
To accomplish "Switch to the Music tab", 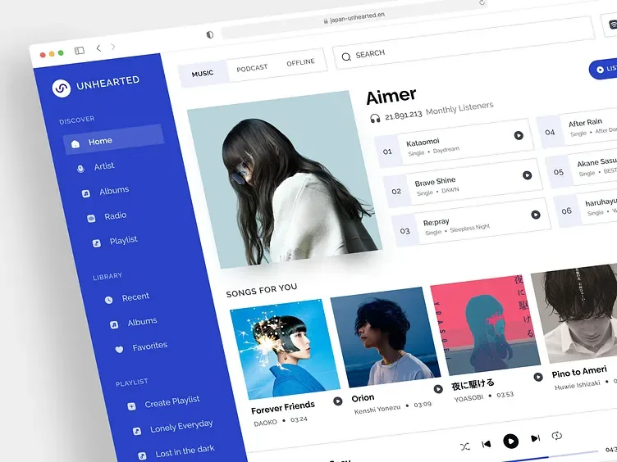I will 203,74.
